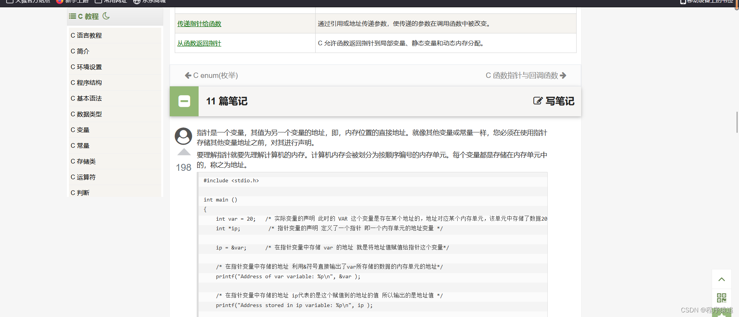Screen dimensions: 739x317
Task: Click the 写笔记 button text
Action: click(560, 101)
